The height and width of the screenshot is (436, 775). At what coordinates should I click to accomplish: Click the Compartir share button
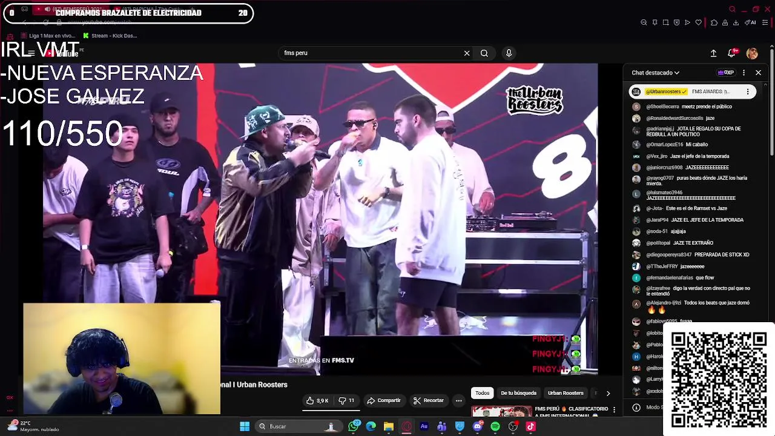384,401
